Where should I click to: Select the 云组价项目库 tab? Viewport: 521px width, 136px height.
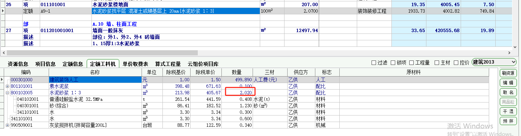coord(203,64)
